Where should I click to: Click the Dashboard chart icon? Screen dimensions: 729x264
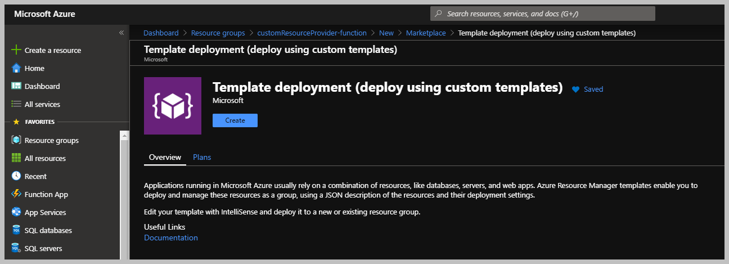[16, 86]
